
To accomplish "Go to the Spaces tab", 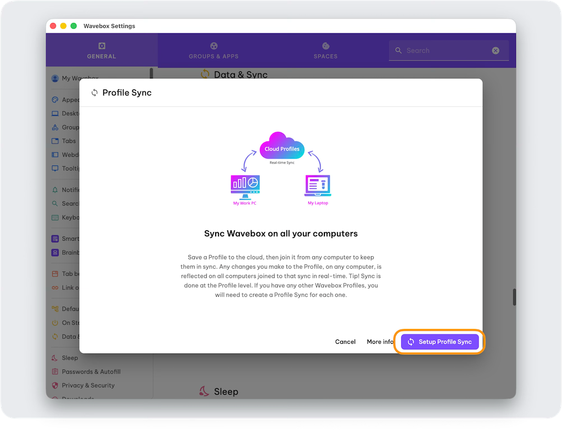I will [x=325, y=50].
